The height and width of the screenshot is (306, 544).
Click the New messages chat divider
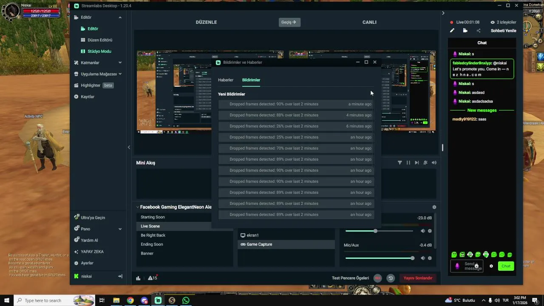tap(482, 110)
